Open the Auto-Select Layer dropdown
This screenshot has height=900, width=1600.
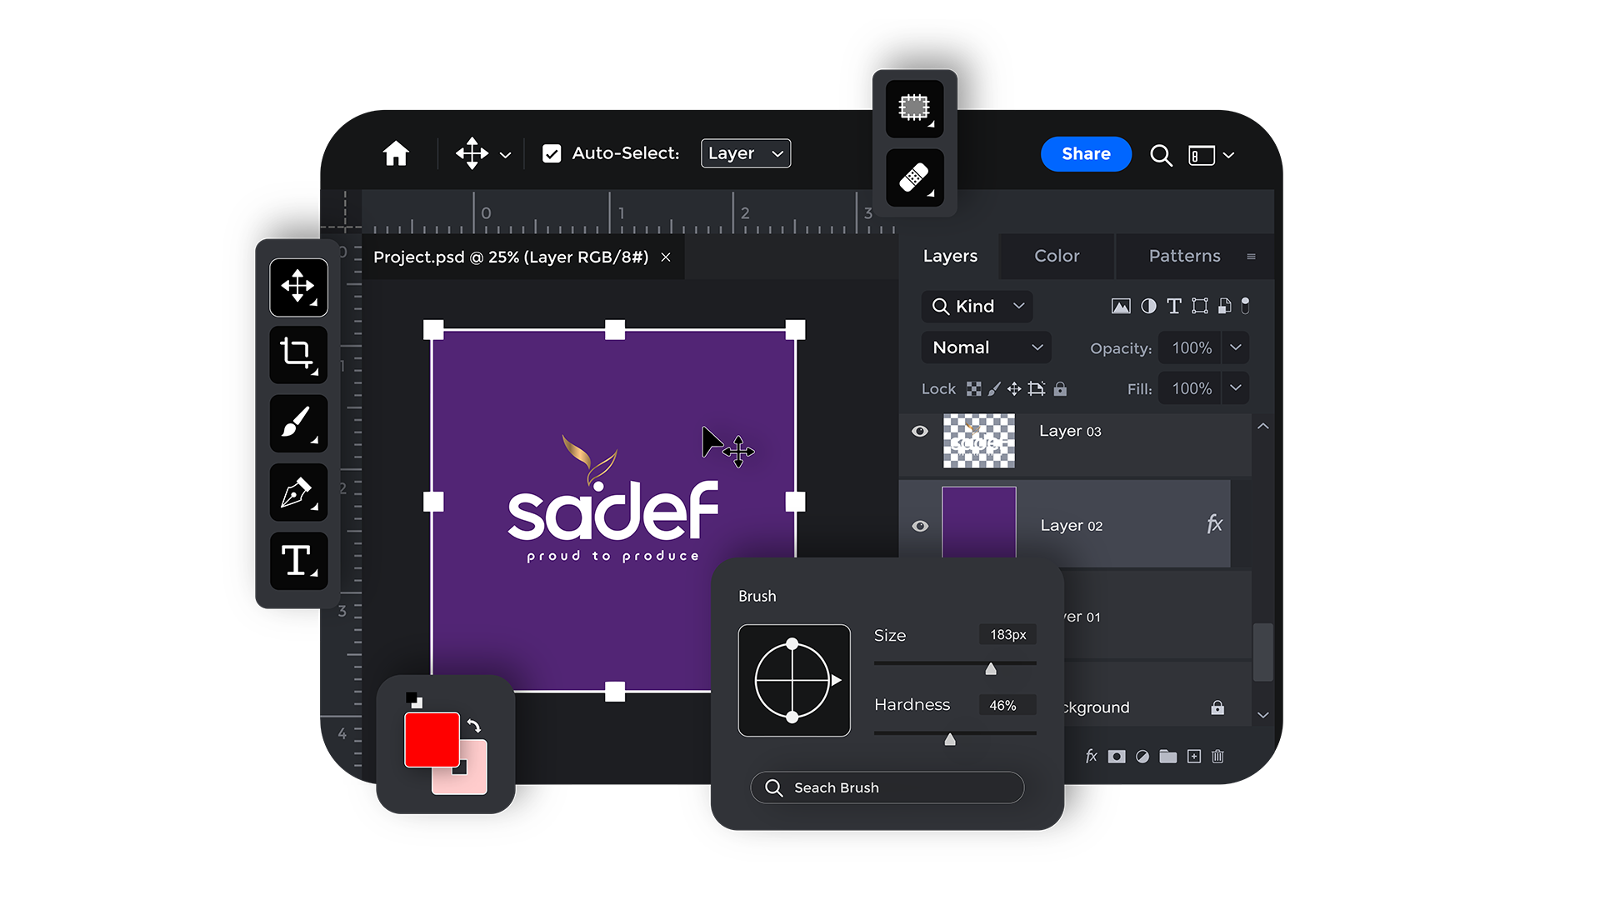click(x=745, y=153)
